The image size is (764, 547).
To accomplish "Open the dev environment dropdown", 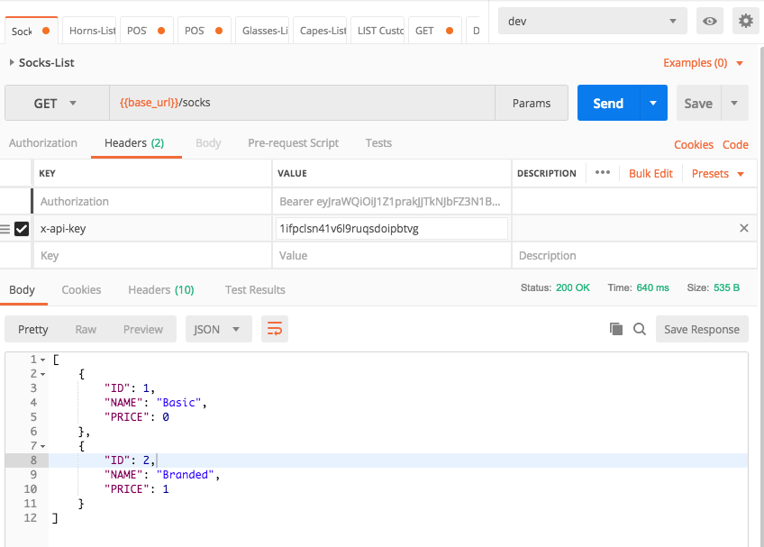I will click(593, 21).
